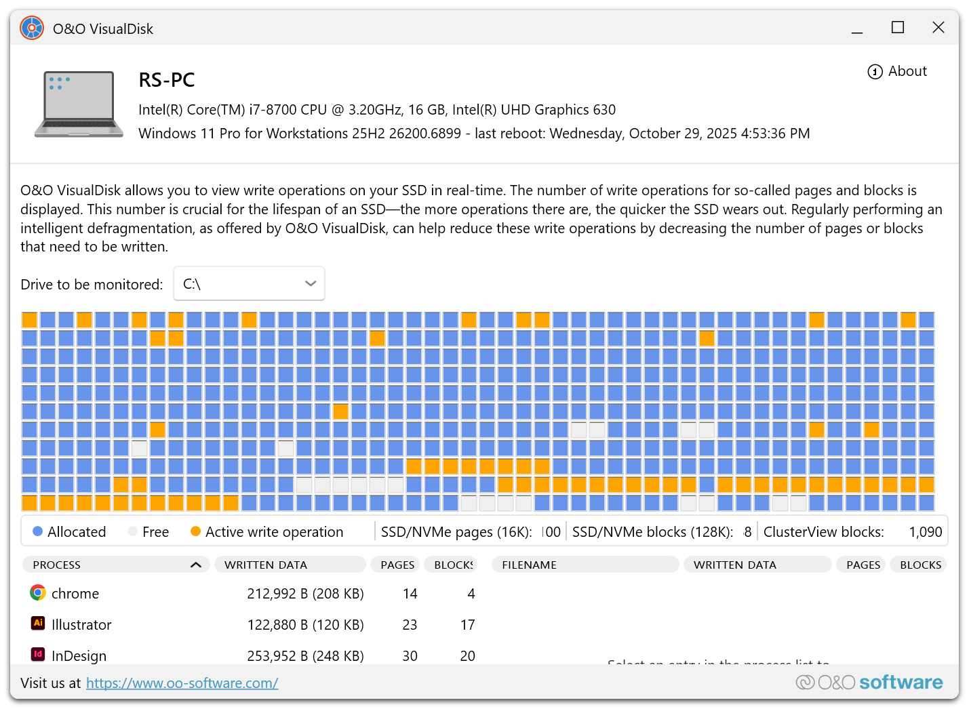969x709 pixels.
Task: Click the FILENAME column header
Action: (x=585, y=565)
